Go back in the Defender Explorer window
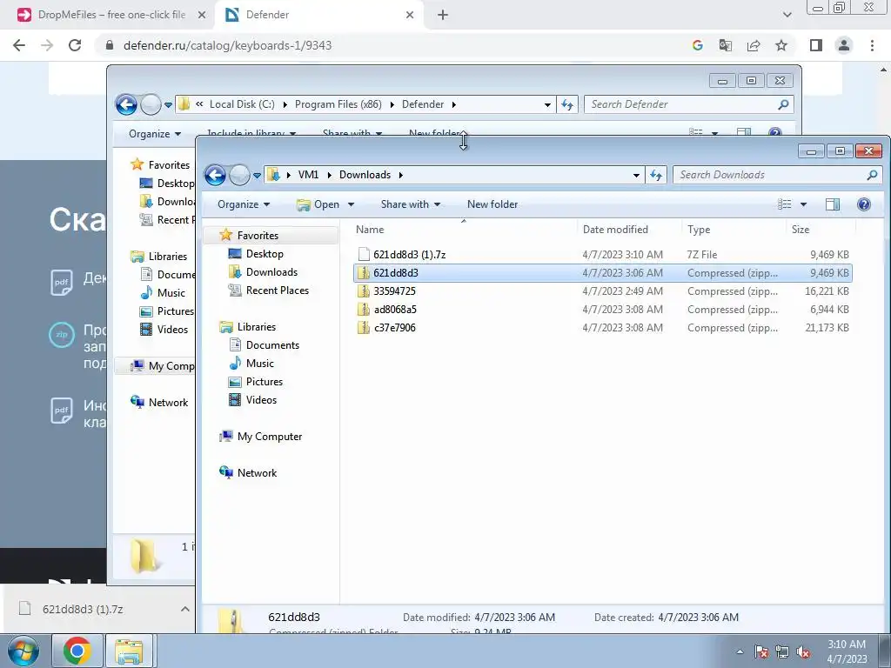This screenshot has height=668, width=891. click(x=126, y=104)
